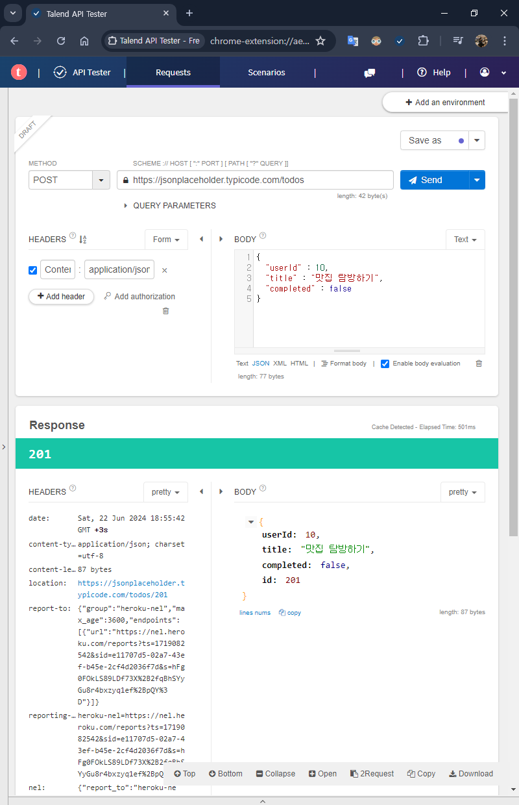This screenshot has height=805, width=519.
Task: Click the Collapse button in bottom toolbar
Action: point(276,773)
